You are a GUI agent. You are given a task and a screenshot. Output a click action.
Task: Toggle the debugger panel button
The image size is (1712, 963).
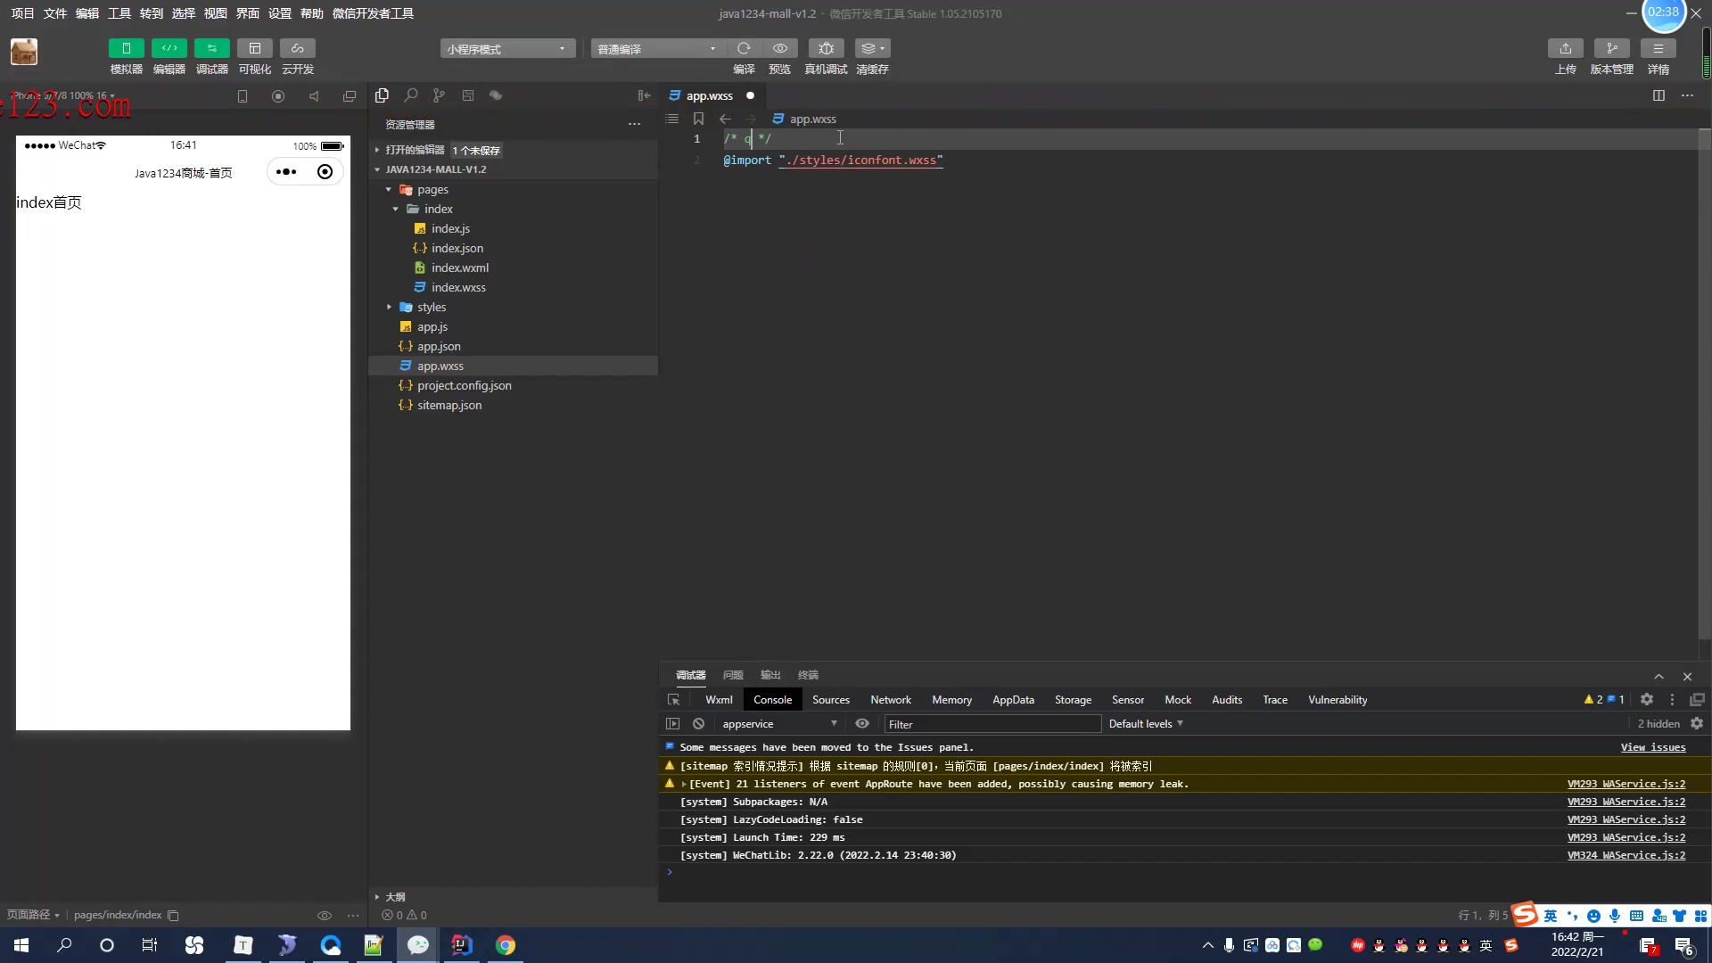tap(211, 48)
